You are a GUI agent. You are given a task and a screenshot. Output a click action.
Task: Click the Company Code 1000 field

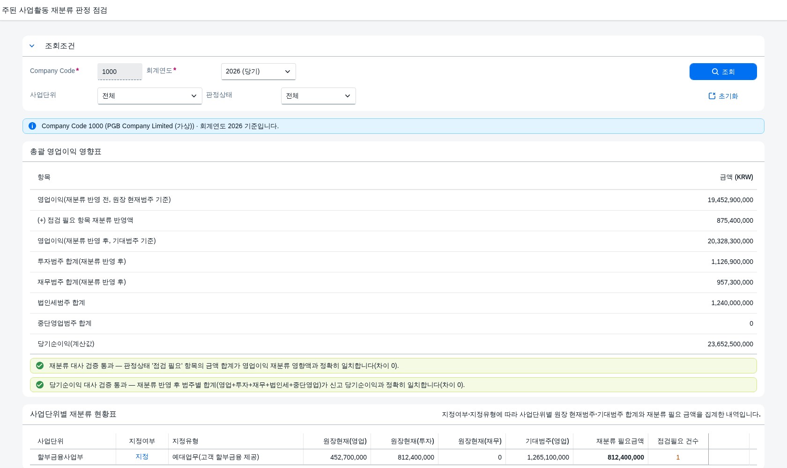[119, 72]
